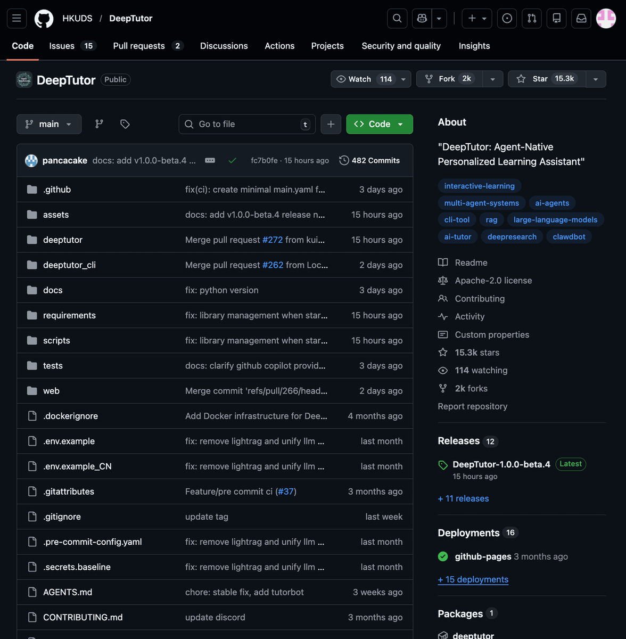
Task: Open the github-pages deployment
Action: point(483,556)
